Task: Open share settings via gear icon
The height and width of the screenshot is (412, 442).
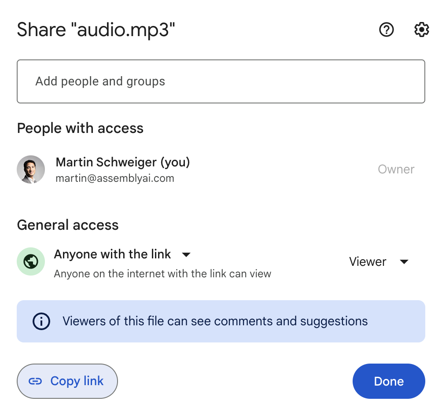Action: [421, 29]
